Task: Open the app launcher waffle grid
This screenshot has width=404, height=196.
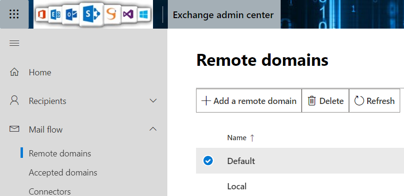Action: [x=14, y=14]
